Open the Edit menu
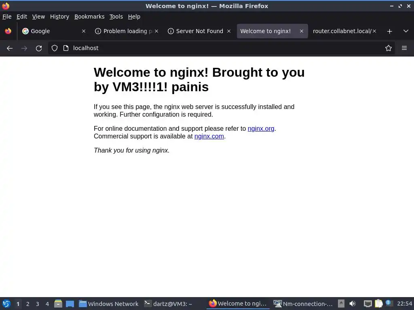414x310 pixels. point(22,17)
